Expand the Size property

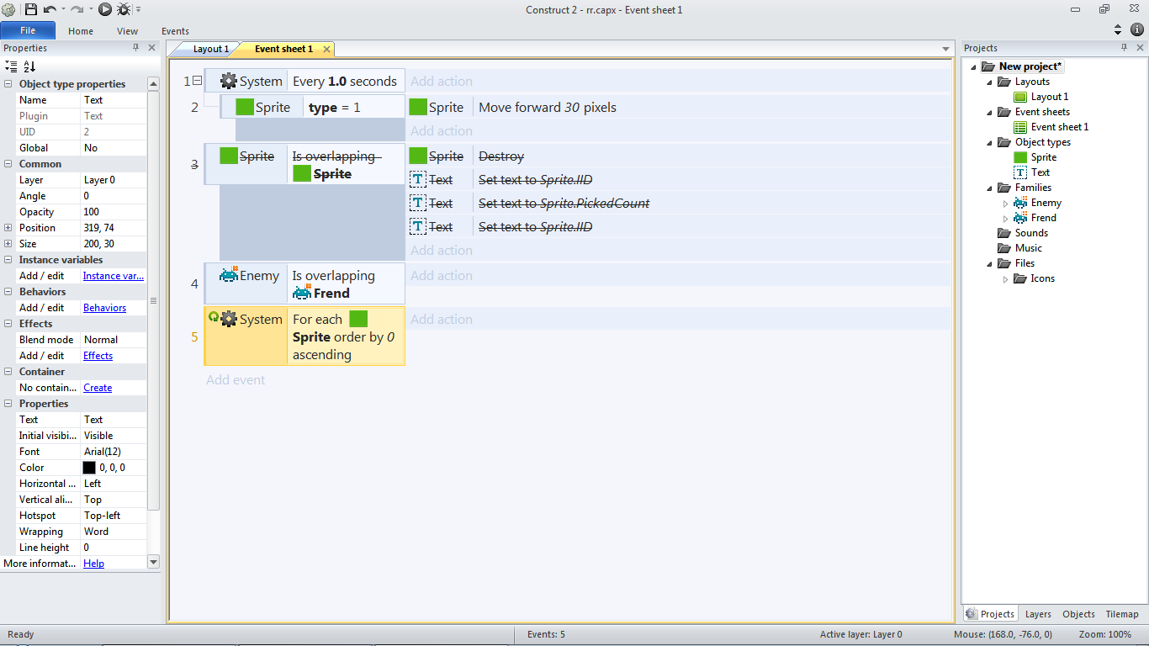click(x=8, y=244)
